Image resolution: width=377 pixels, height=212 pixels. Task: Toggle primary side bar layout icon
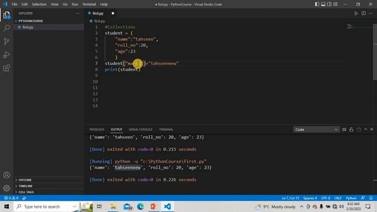pos(317,4)
